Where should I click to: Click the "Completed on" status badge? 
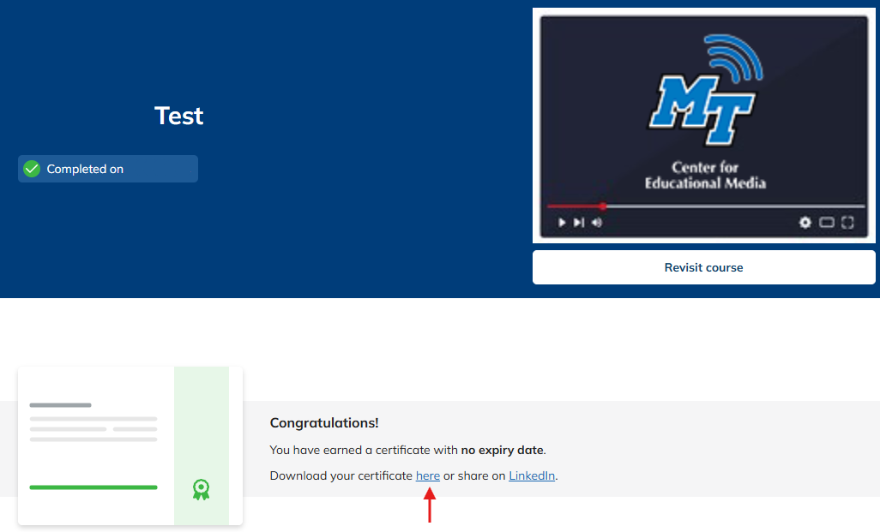click(108, 169)
